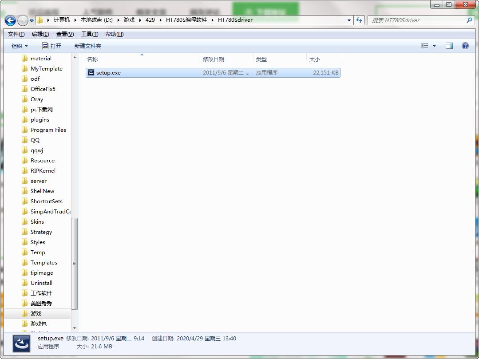Viewport: 479px width, 359px height.
Task: Click the 游戏包 folder icon
Action: pyautogui.click(x=25, y=323)
